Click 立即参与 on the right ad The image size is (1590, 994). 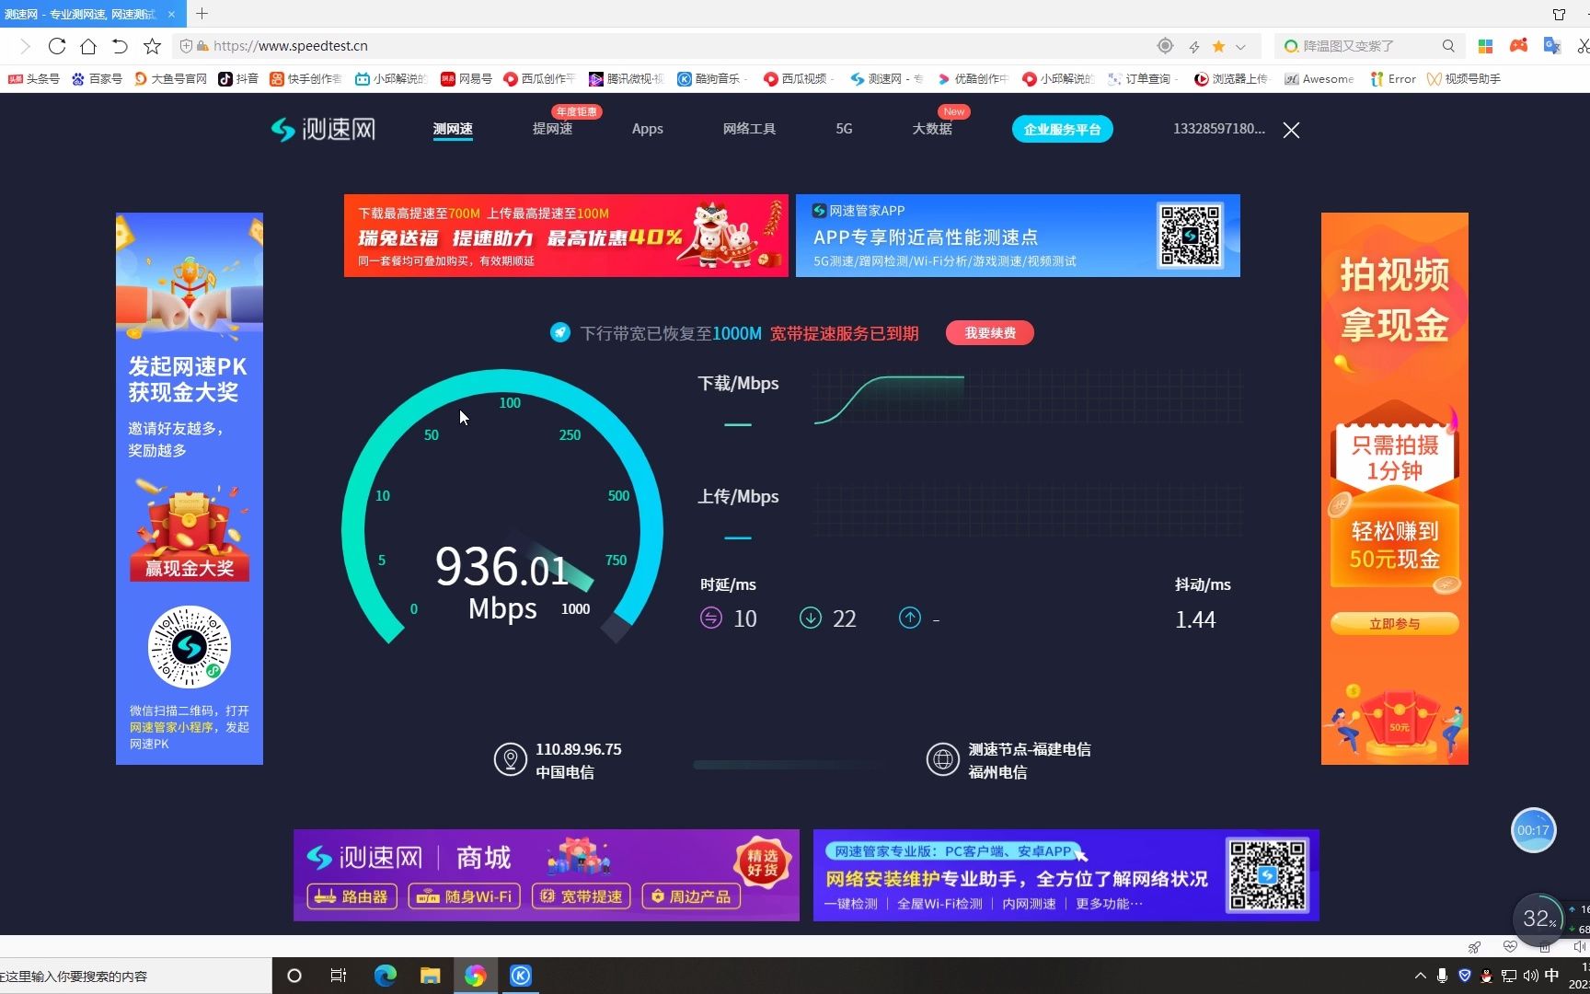pos(1394,624)
